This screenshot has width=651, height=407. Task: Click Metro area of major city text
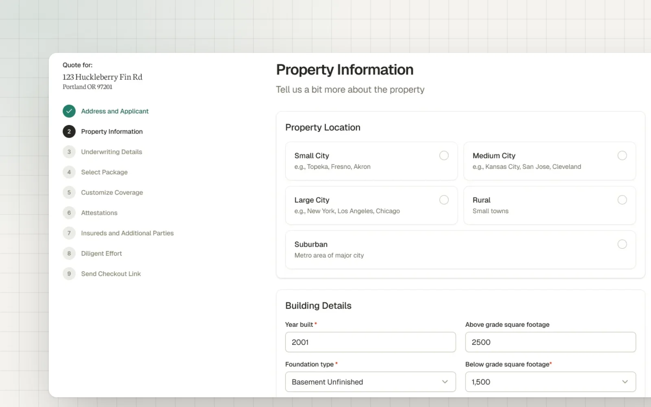pos(329,256)
